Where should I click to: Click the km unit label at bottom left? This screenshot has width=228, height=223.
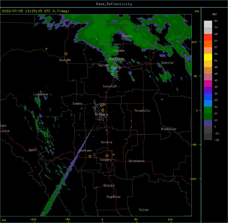click(4, 220)
